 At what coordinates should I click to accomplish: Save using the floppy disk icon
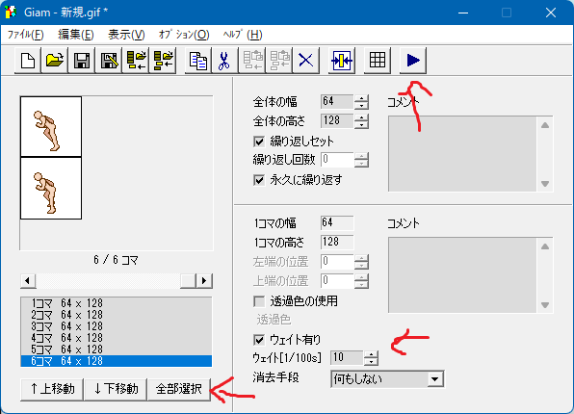coord(82,61)
